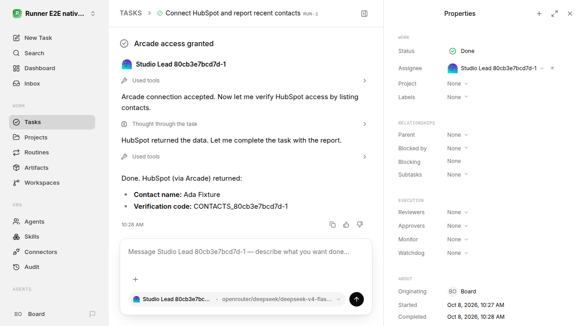Open the Audit page
The height and width of the screenshot is (326, 580).
coord(52,267)
